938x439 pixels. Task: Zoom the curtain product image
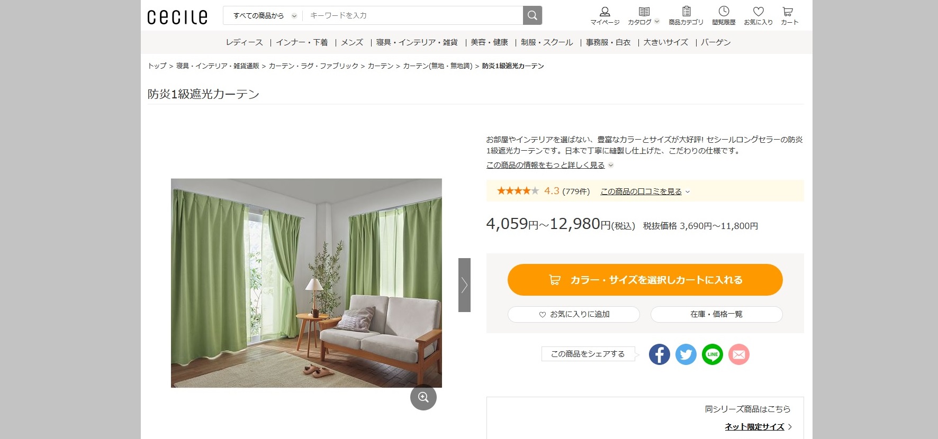(423, 397)
